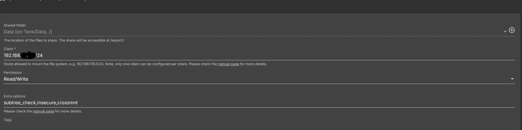Open the Shared folder dropdown arrow

505,32
